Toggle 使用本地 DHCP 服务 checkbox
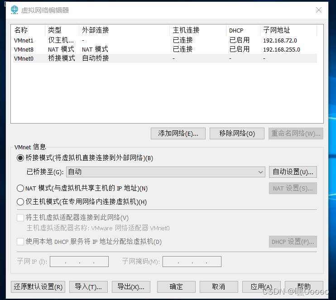The width and height of the screenshot is (336, 300). [20, 242]
